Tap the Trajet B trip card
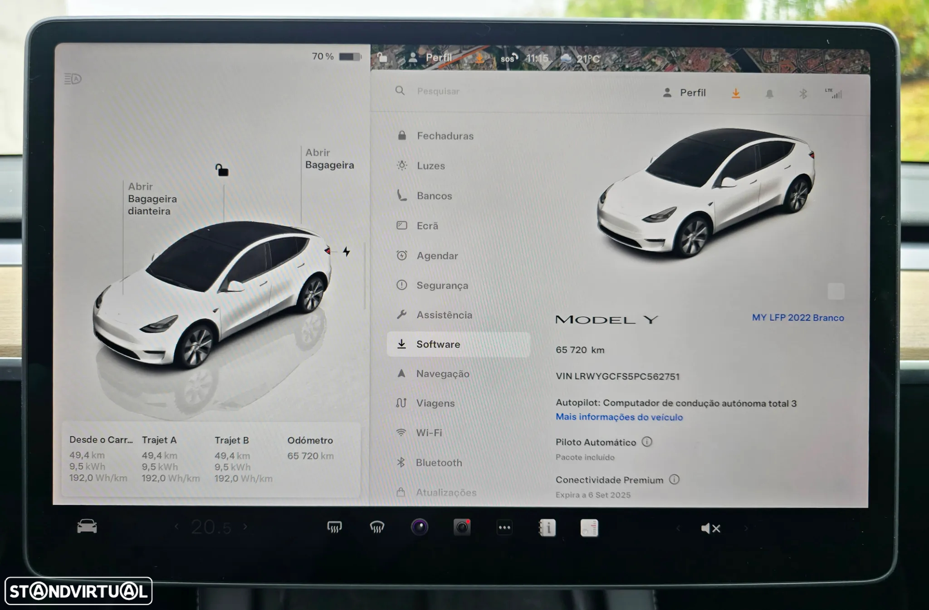929x610 pixels. click(244, 459)
